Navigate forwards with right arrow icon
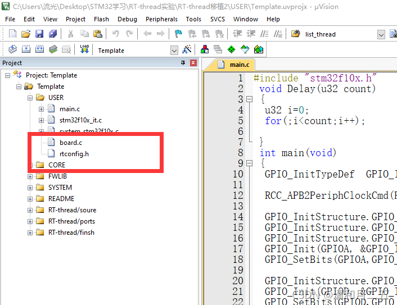397x305 pixels. tap(160, 34)
